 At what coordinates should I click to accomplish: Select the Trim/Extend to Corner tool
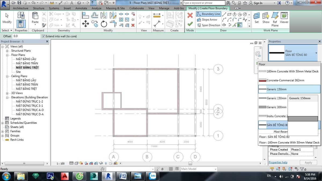coord(113,24)
